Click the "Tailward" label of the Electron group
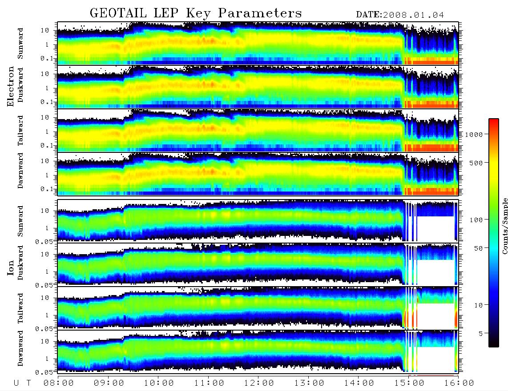 20,131
